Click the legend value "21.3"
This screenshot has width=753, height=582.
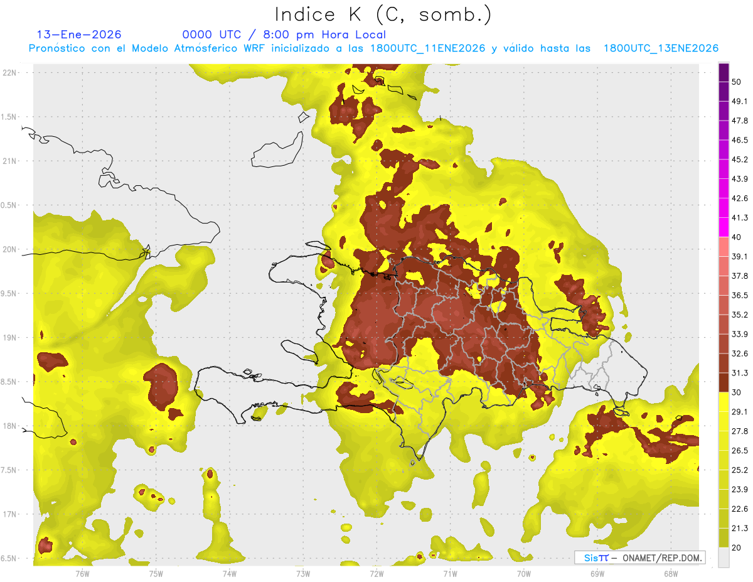tap(740, 528)
